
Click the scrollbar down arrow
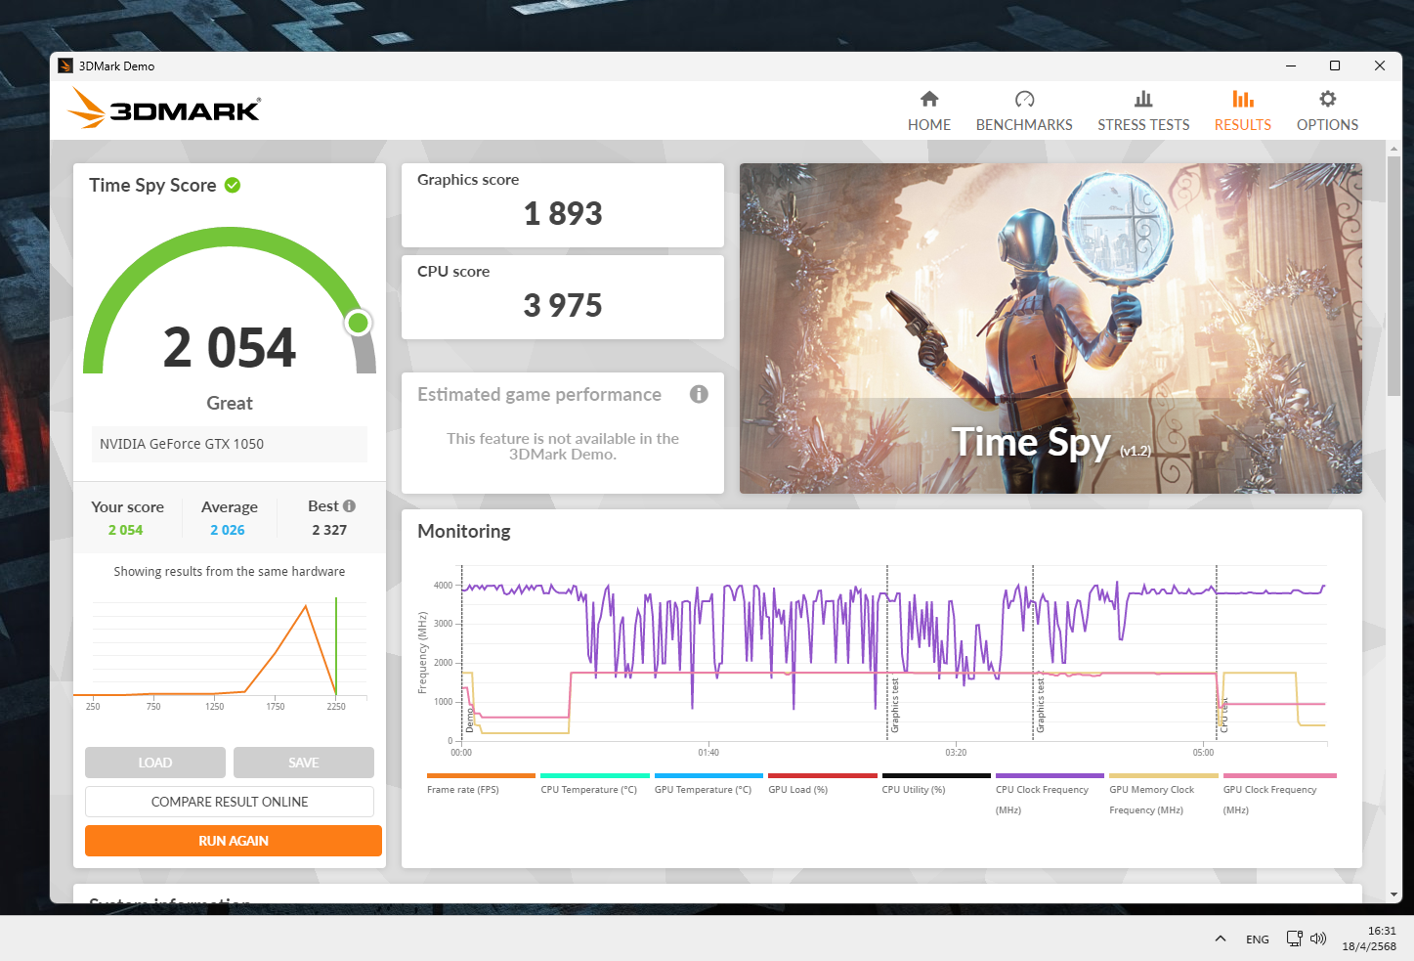click(x=1393, y=895)
